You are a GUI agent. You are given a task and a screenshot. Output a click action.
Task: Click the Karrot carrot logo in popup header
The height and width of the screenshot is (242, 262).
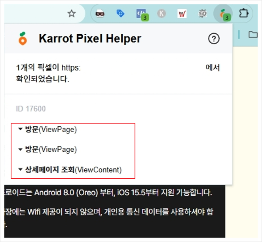(23, 38)
